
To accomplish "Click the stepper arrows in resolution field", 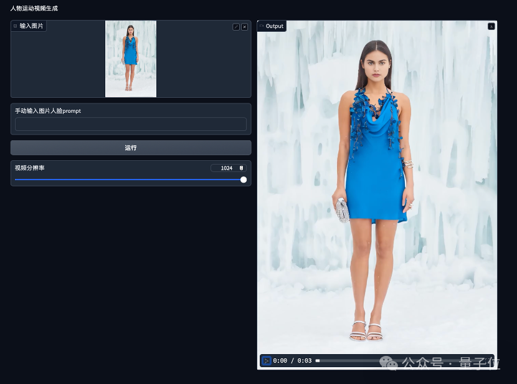I will 241,168.
